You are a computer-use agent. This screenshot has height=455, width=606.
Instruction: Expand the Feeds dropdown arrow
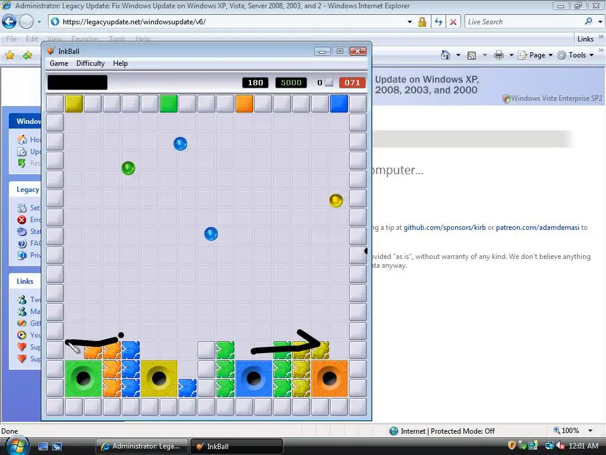(x=485, y=55)
